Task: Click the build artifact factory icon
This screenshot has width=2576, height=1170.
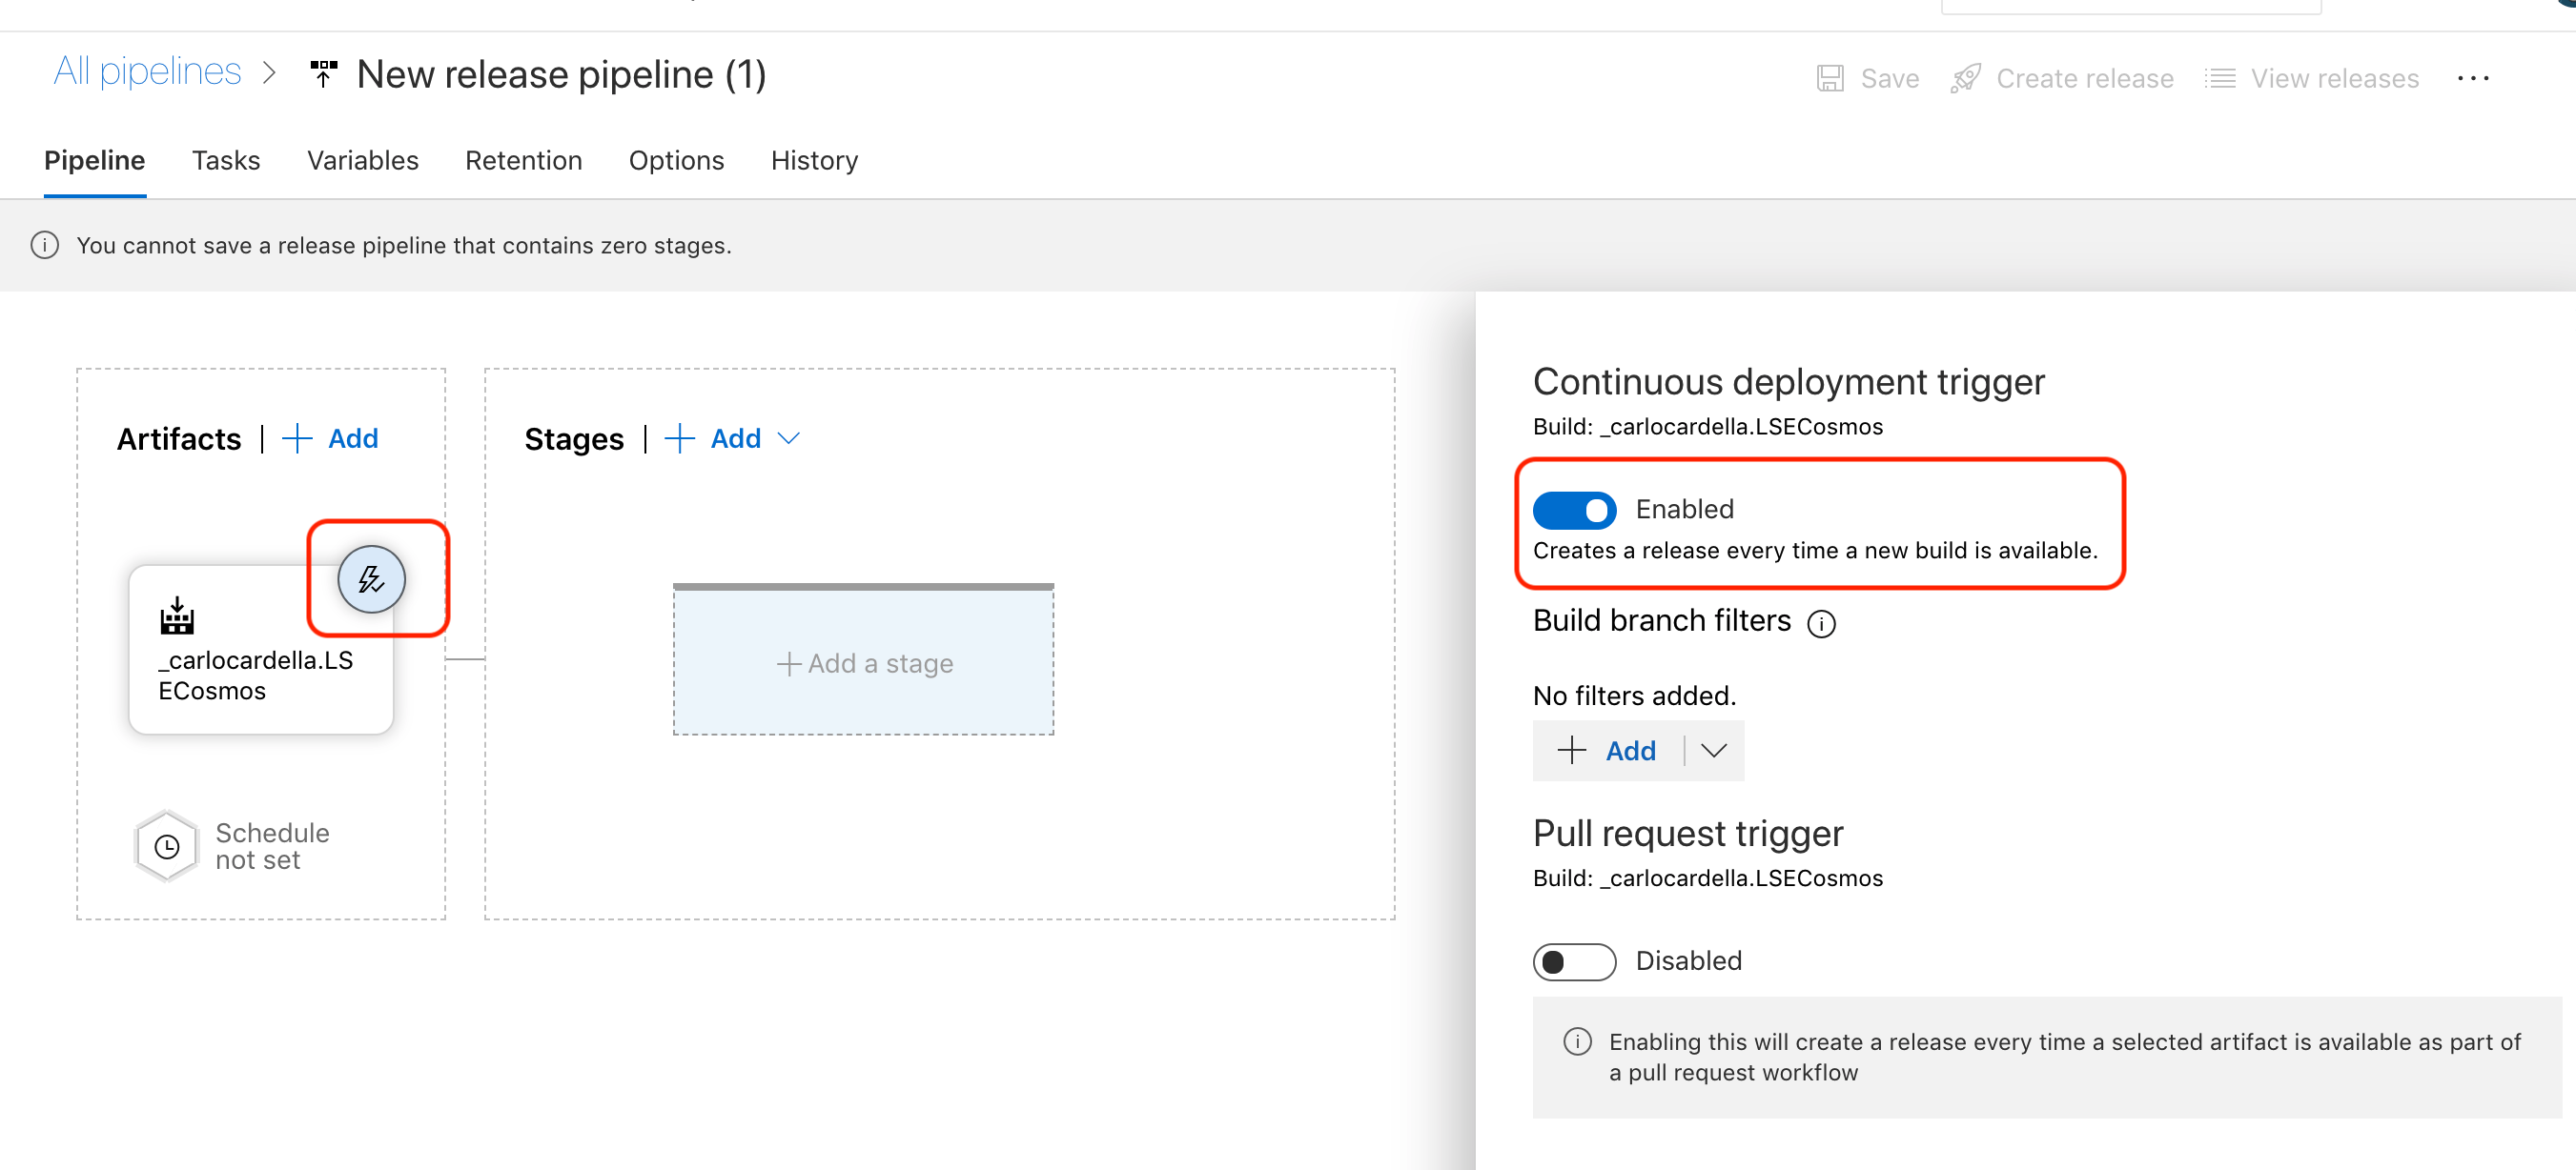Action: click(177, 615)
